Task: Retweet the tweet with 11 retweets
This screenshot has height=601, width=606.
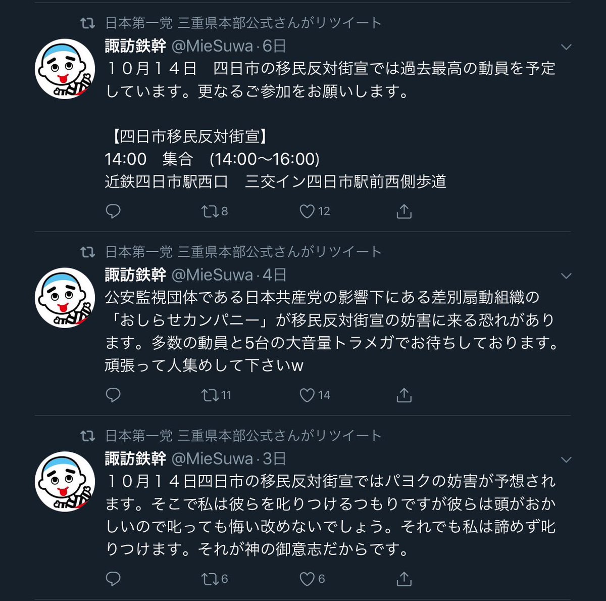Action: (x=216, y=395)
